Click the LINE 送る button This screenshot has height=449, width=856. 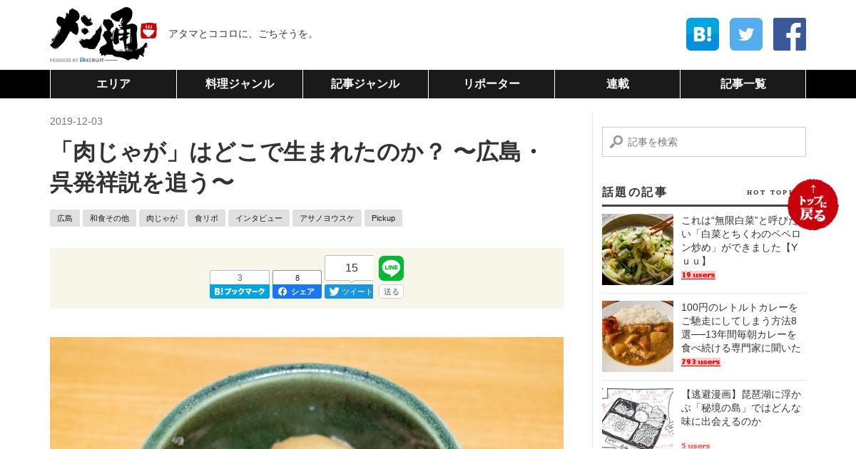pyautogui.click(x=391, y=291)
